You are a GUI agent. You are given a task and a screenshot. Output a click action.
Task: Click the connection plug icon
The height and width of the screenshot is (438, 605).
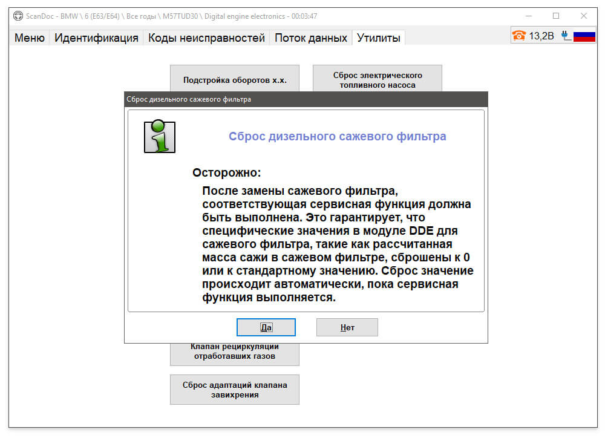click(x=566, y=36)
